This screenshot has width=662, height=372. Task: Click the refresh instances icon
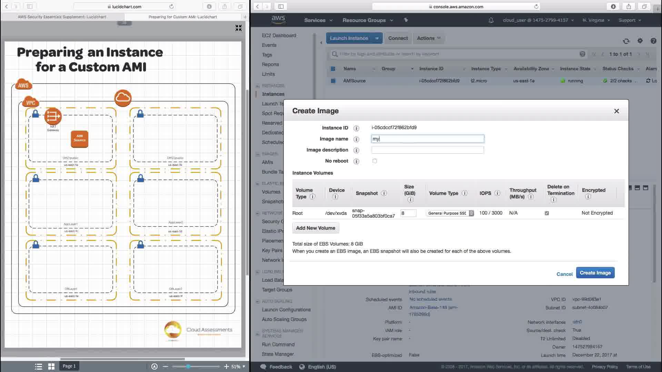(626, 41)
